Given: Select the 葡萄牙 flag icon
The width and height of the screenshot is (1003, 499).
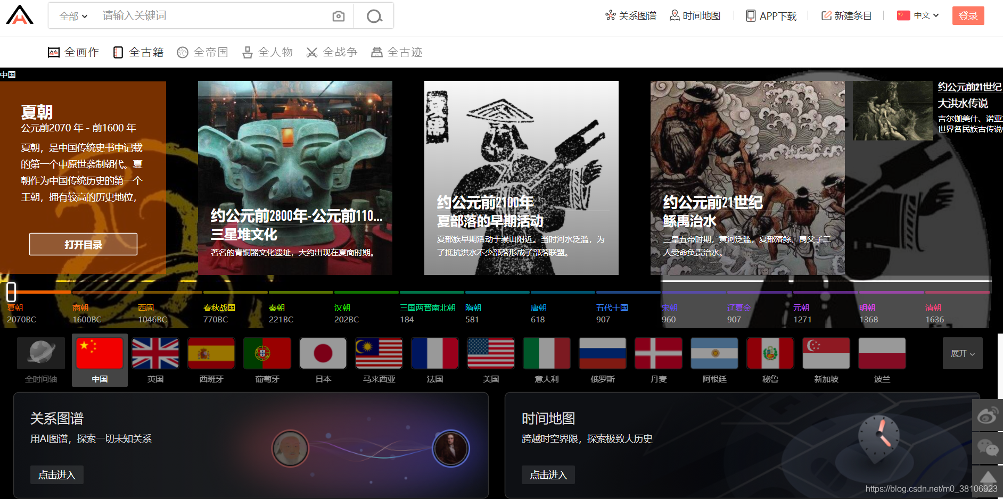Looking at the screenshot, I should point(267,353).
